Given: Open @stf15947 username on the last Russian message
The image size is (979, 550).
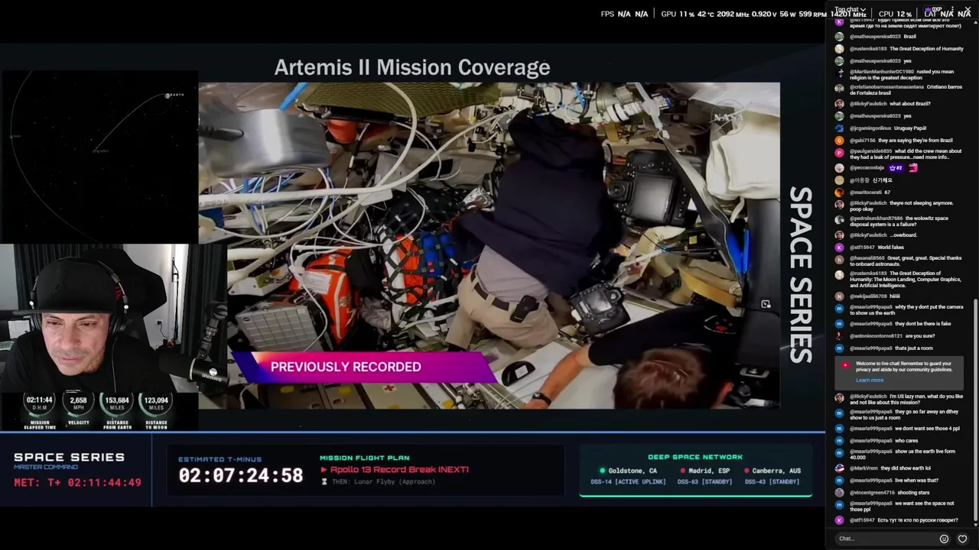Looking at the screenshot, I should click(x=862, y=520).
